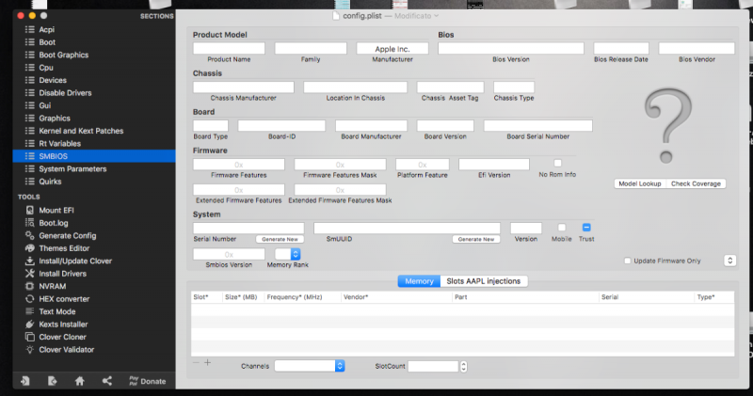Open the Devices section
The width and height of the screenshot is (753, 396).
point(53,80)
